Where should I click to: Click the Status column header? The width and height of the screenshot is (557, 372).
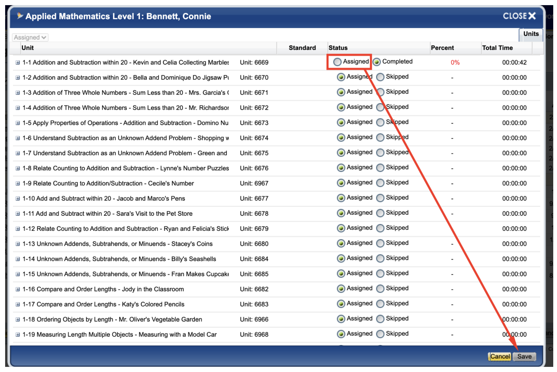(x=337, y=48)
